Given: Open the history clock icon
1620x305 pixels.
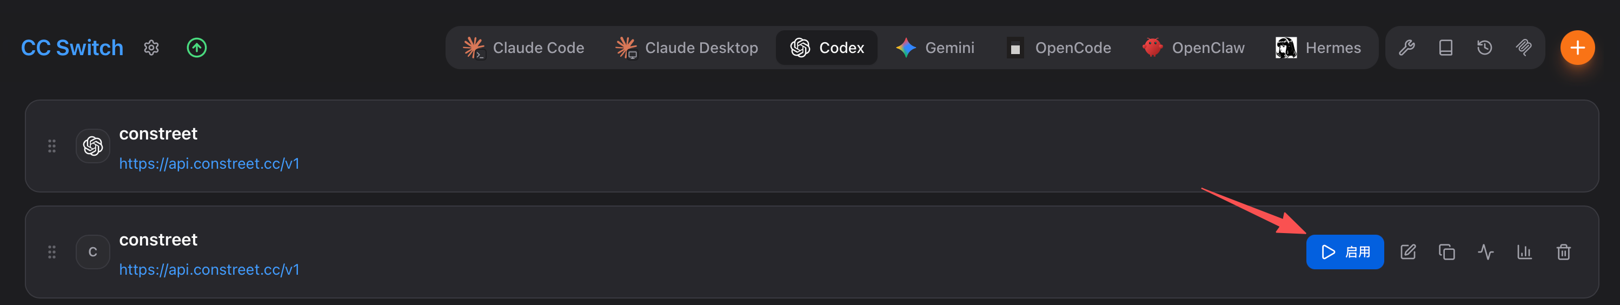Looking at the screenshot, I should click(1485, 48).
